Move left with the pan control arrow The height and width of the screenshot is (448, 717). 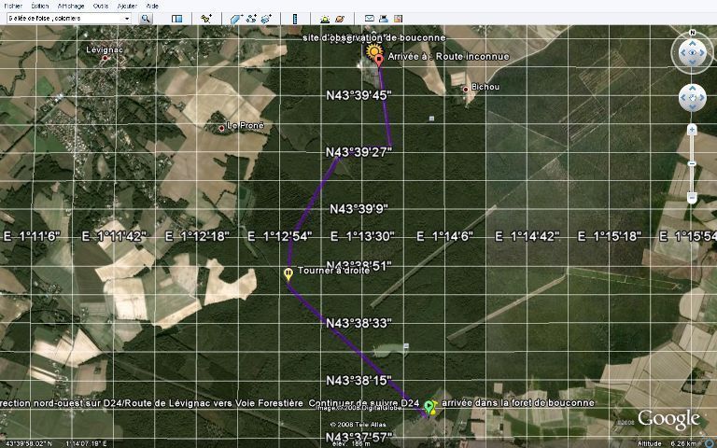click(x=683, y=98)
